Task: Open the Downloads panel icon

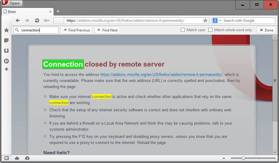Action: (x=6, y=51)
